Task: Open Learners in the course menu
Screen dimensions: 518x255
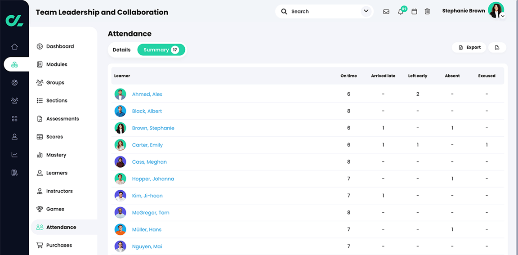Action: pos(57,173)
